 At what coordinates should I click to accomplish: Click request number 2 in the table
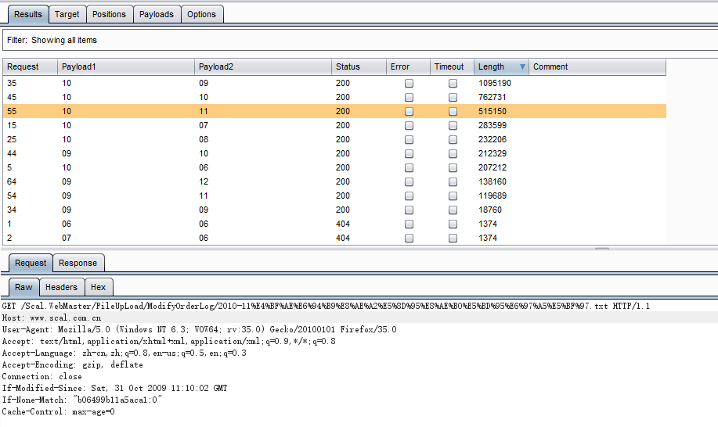[x=9, y=239]
